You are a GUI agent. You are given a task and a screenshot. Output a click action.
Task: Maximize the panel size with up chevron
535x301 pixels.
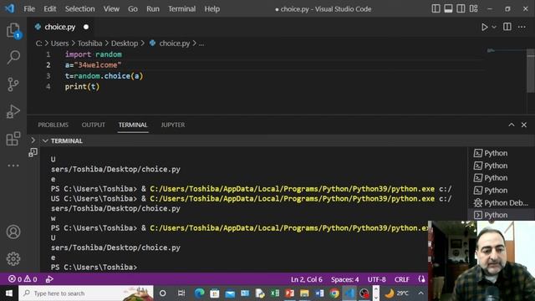[511, 125]
